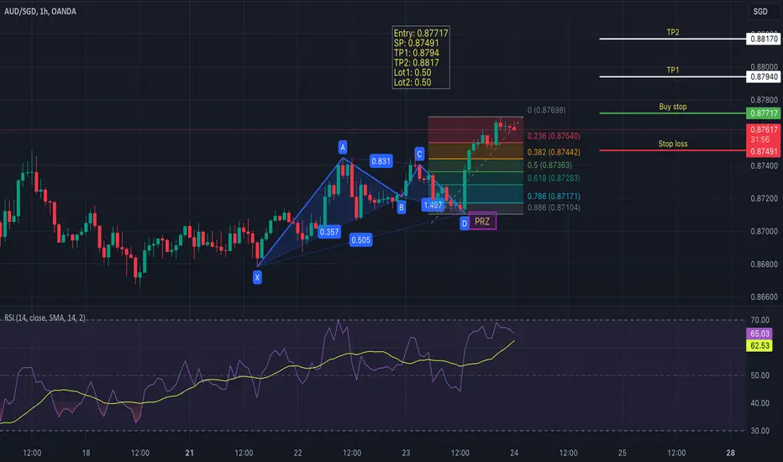
Task: Click the green 0.87717 Buy stop price label
Action: point(764,113)
